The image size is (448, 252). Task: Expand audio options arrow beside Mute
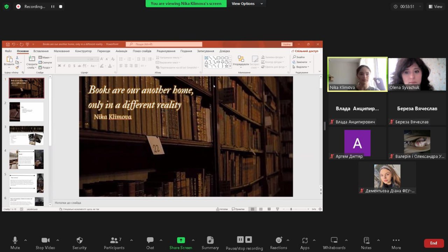pos(26,240)
